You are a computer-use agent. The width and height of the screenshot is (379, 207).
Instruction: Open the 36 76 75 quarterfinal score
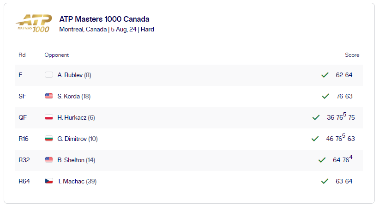click(x=341, y=116)
